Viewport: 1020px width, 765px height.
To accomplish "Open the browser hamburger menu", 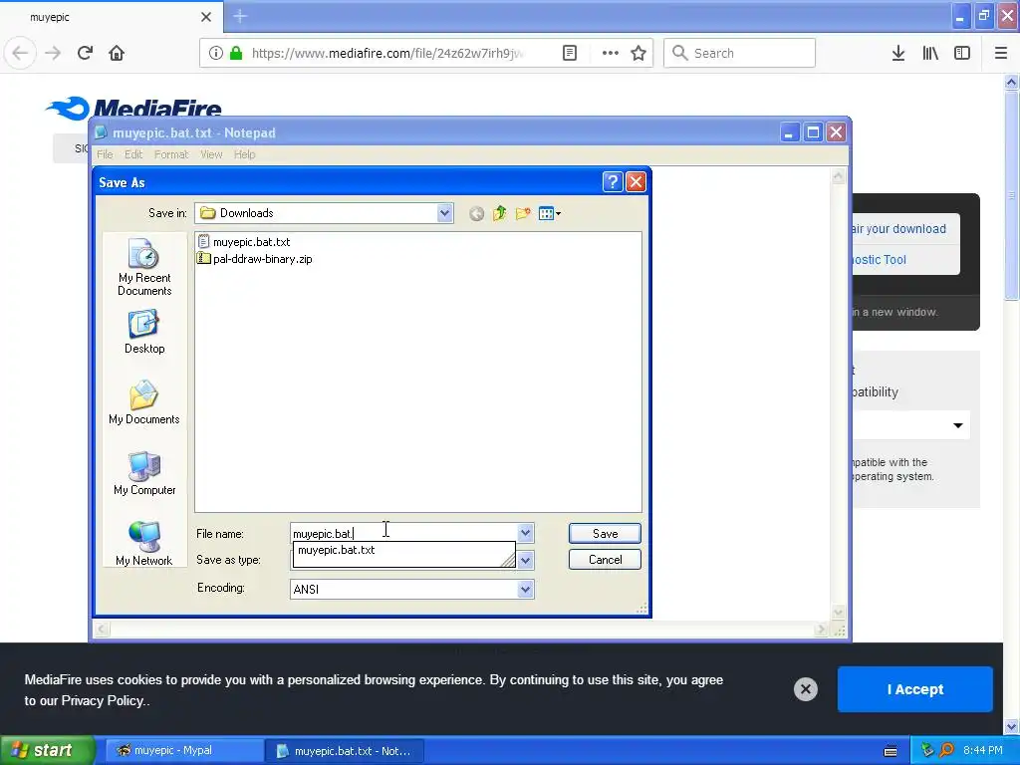I will 1001,53.
